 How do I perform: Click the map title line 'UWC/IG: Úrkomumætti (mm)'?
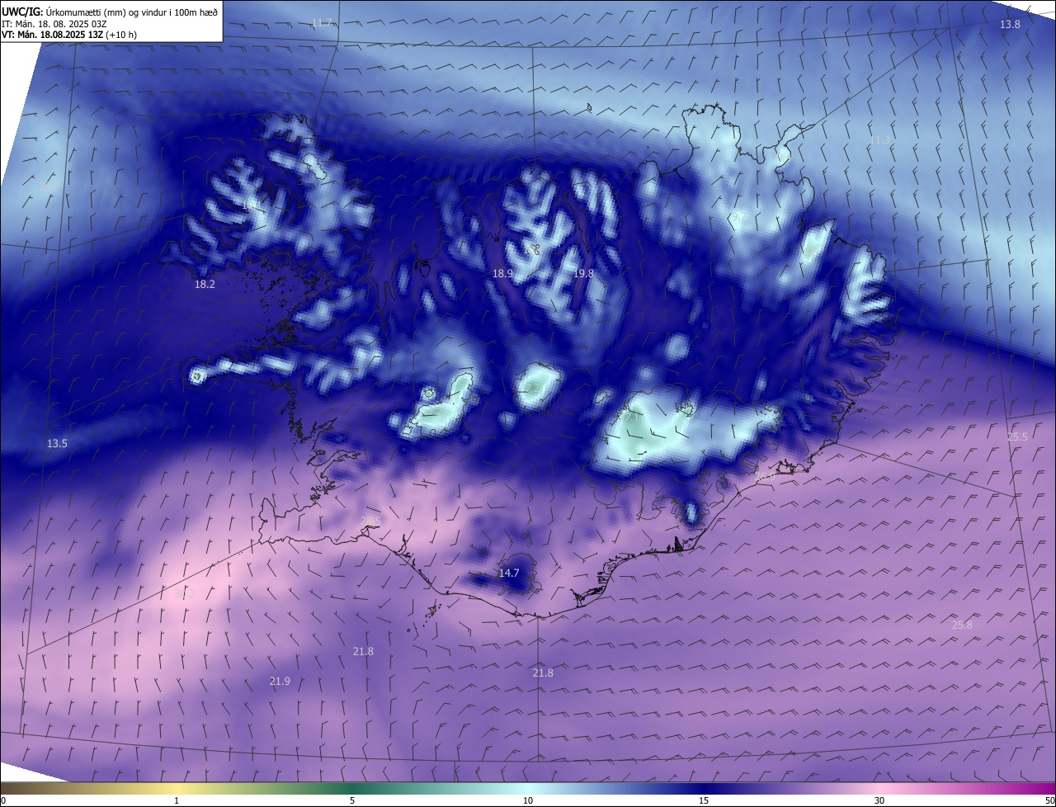tap(110, 12)
